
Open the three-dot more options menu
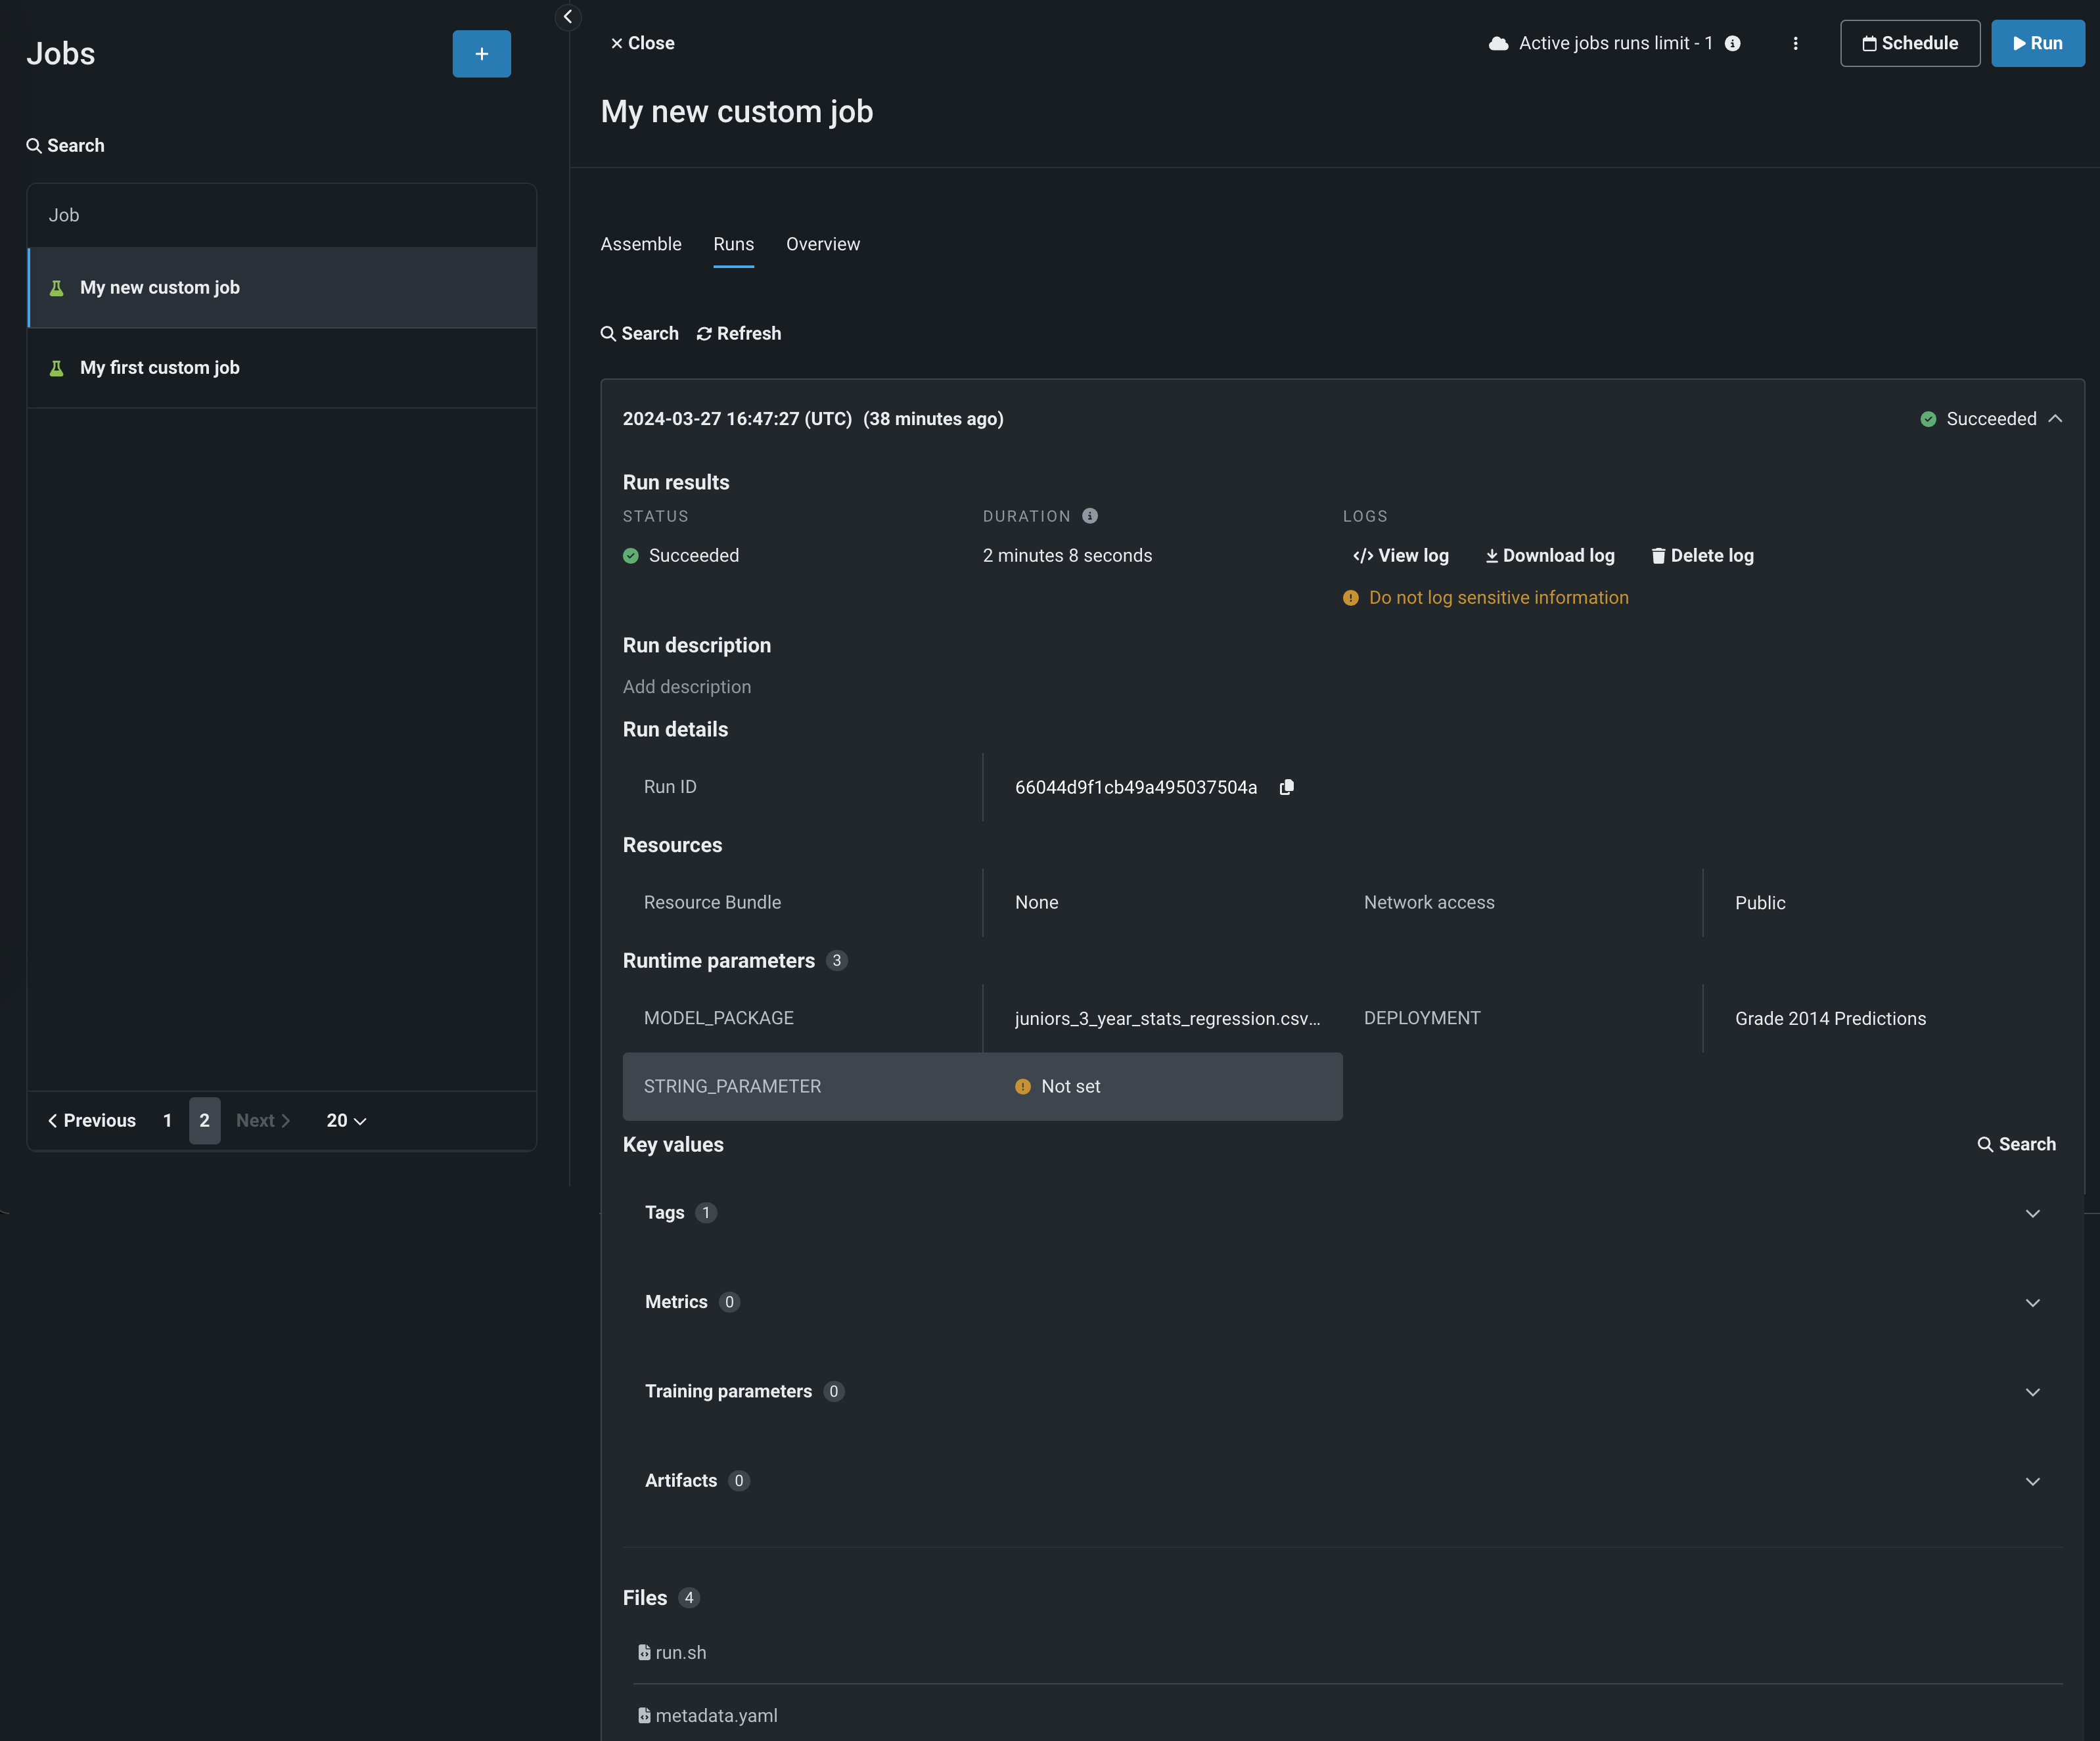pos(1795,43)
